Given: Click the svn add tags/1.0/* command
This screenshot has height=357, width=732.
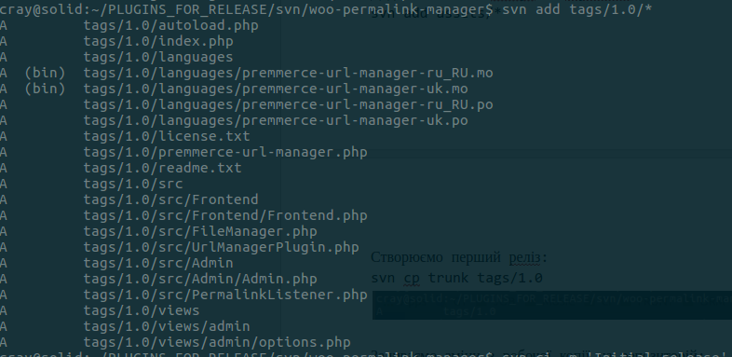Looking at the screenshot, I should coord(577,9).
